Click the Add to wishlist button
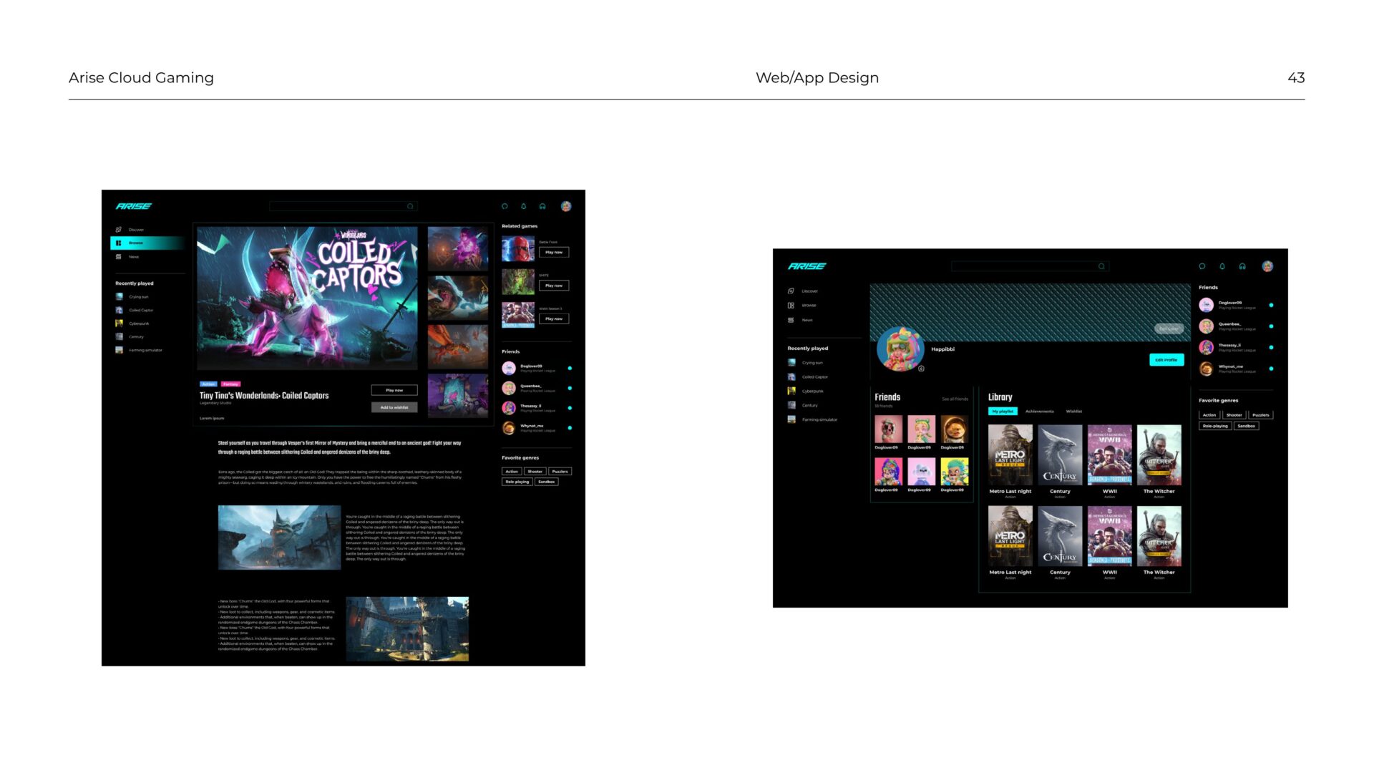Screen dimensions: 1374x773 click(394, 407)
